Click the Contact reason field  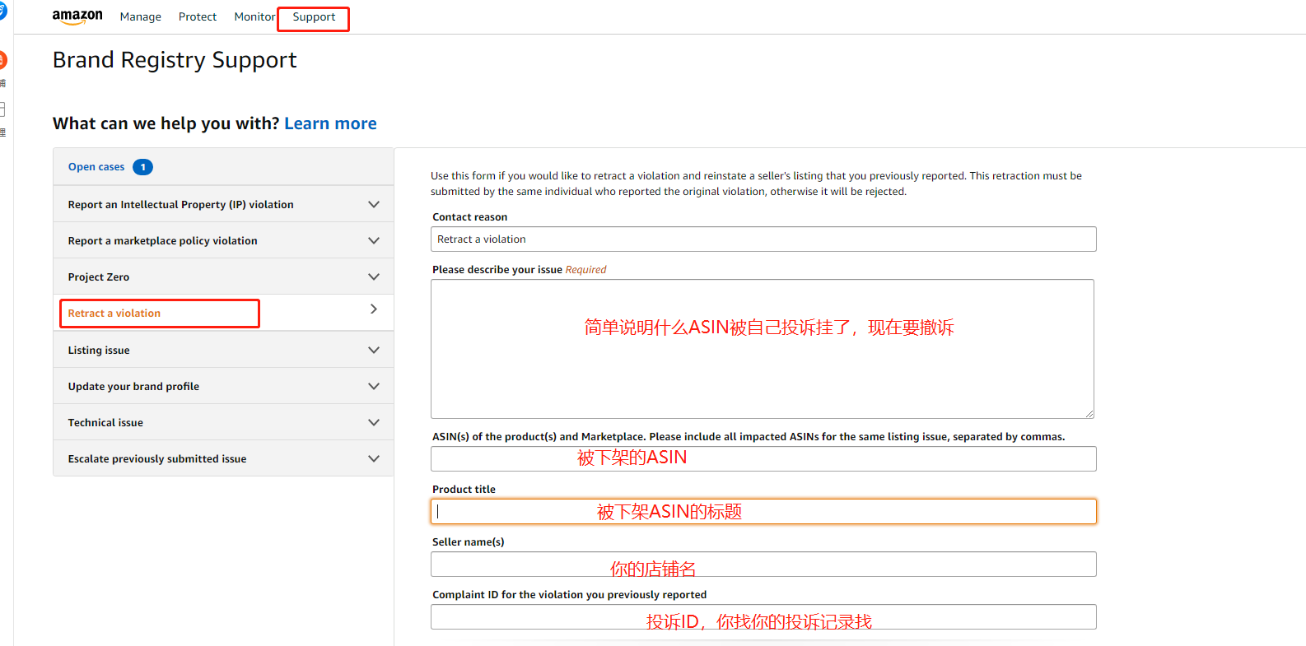(x=763, y=239)
